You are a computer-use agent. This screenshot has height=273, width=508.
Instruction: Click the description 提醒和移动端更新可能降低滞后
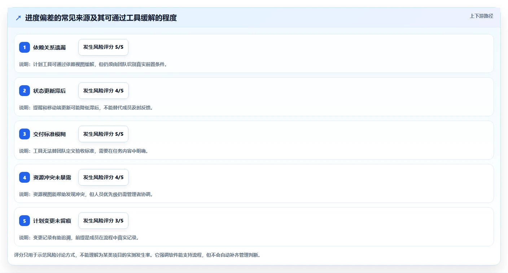pyautogui.click(x=86, y=108)
